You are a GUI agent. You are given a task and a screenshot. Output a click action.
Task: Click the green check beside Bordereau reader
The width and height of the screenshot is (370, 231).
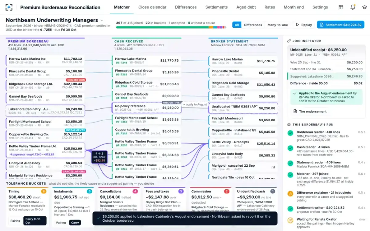(x=290, y=133)
